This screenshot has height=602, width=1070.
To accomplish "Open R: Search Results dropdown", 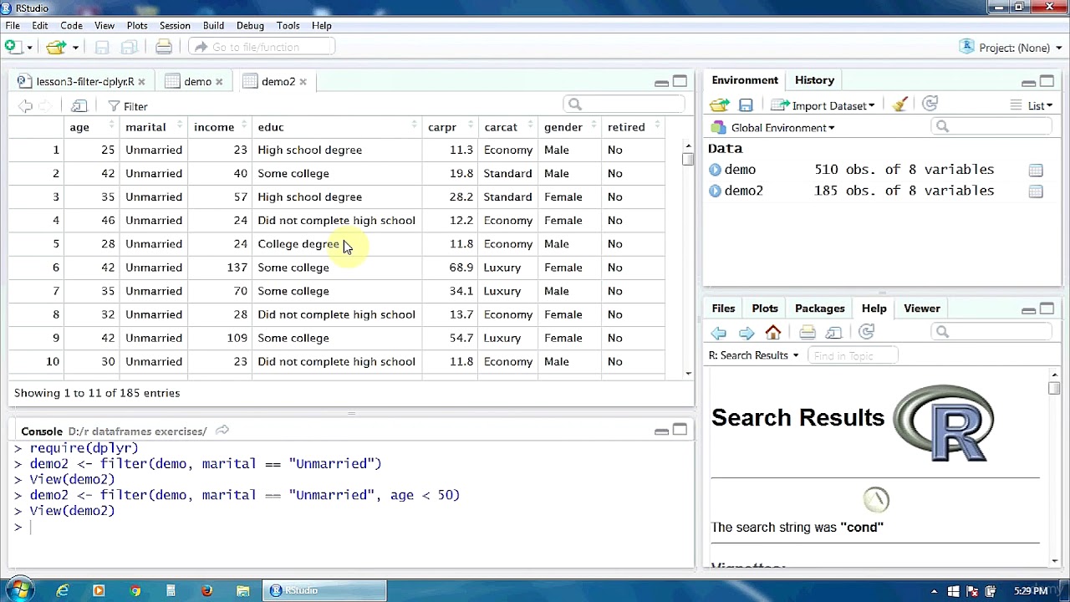I will [x=754, y=355].
